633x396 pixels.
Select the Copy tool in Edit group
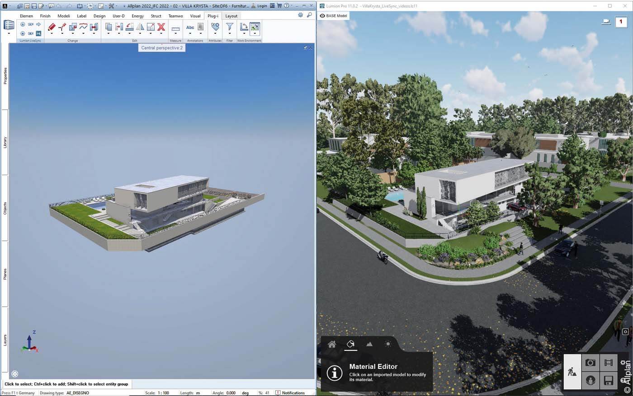[x=109, y=27]
